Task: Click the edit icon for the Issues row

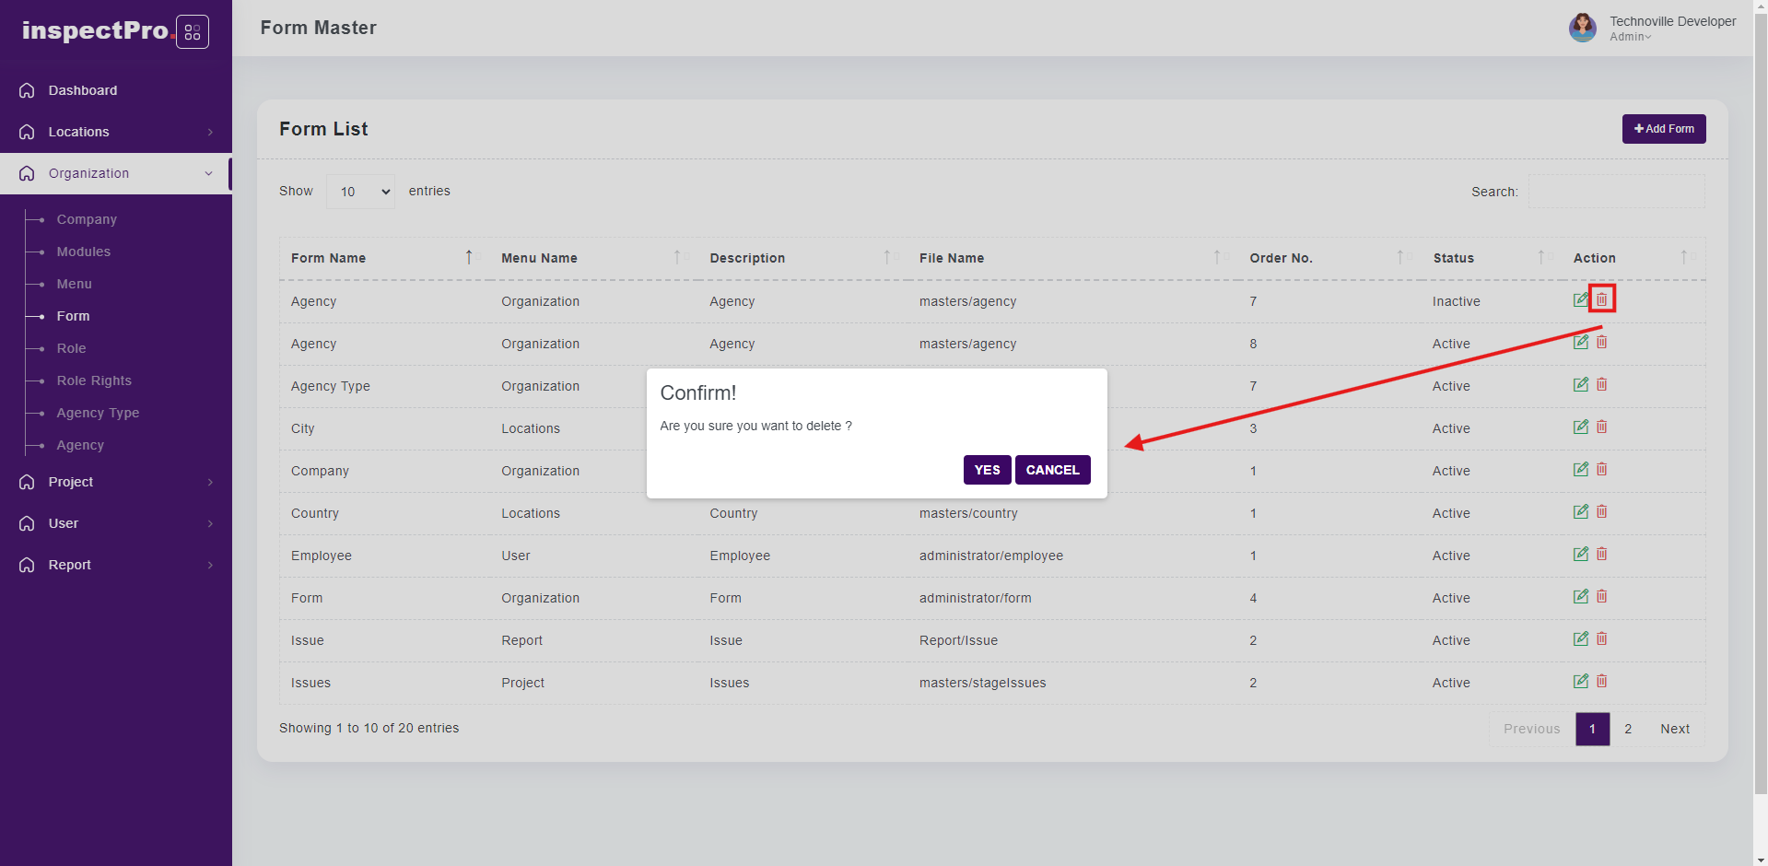Action: coord(1581,681)
